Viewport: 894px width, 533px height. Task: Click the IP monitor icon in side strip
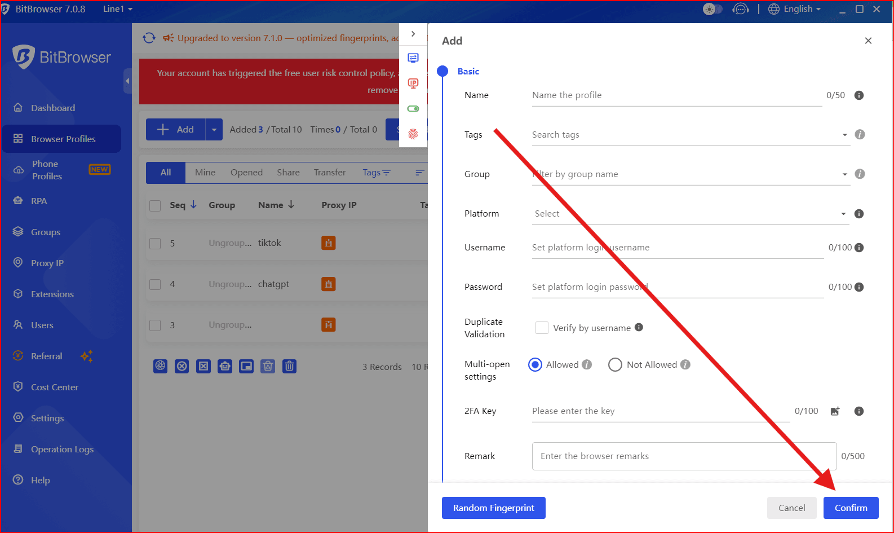tap(413, 83)
